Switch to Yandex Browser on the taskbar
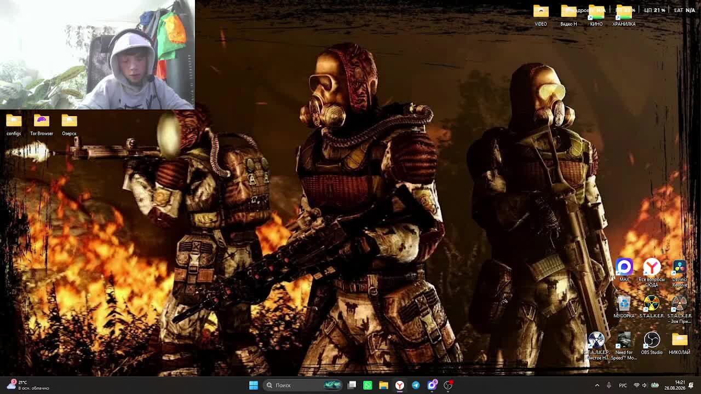 (400, 385)
